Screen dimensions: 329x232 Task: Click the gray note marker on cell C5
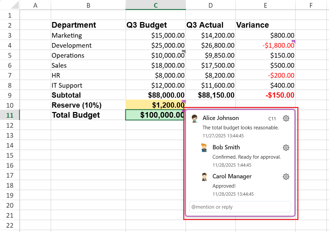[184, 51]
